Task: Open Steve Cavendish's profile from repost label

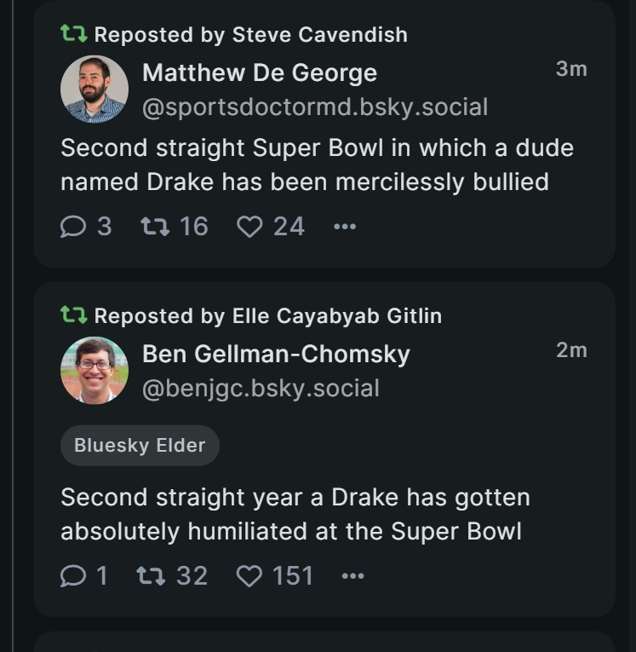Action: pos(319,35)
